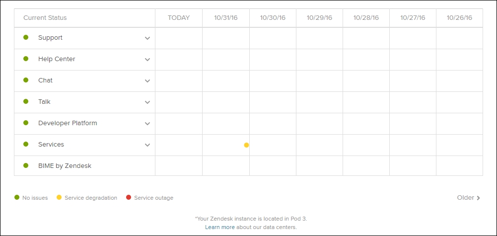Expand the Support row chevron
497x236 pixels.
147,38
